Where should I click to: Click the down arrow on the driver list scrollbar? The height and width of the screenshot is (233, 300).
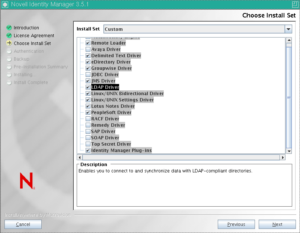point(289,151)
